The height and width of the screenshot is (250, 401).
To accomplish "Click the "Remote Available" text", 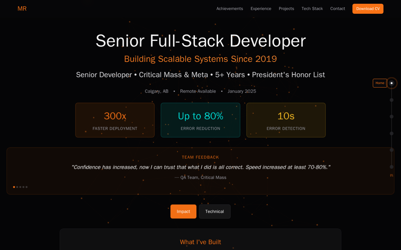I will [198, 91].
